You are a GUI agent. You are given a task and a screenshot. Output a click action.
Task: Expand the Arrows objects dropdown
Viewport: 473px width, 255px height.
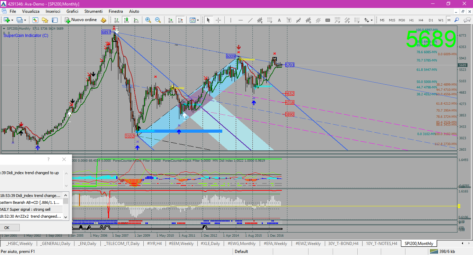(372, 20)
